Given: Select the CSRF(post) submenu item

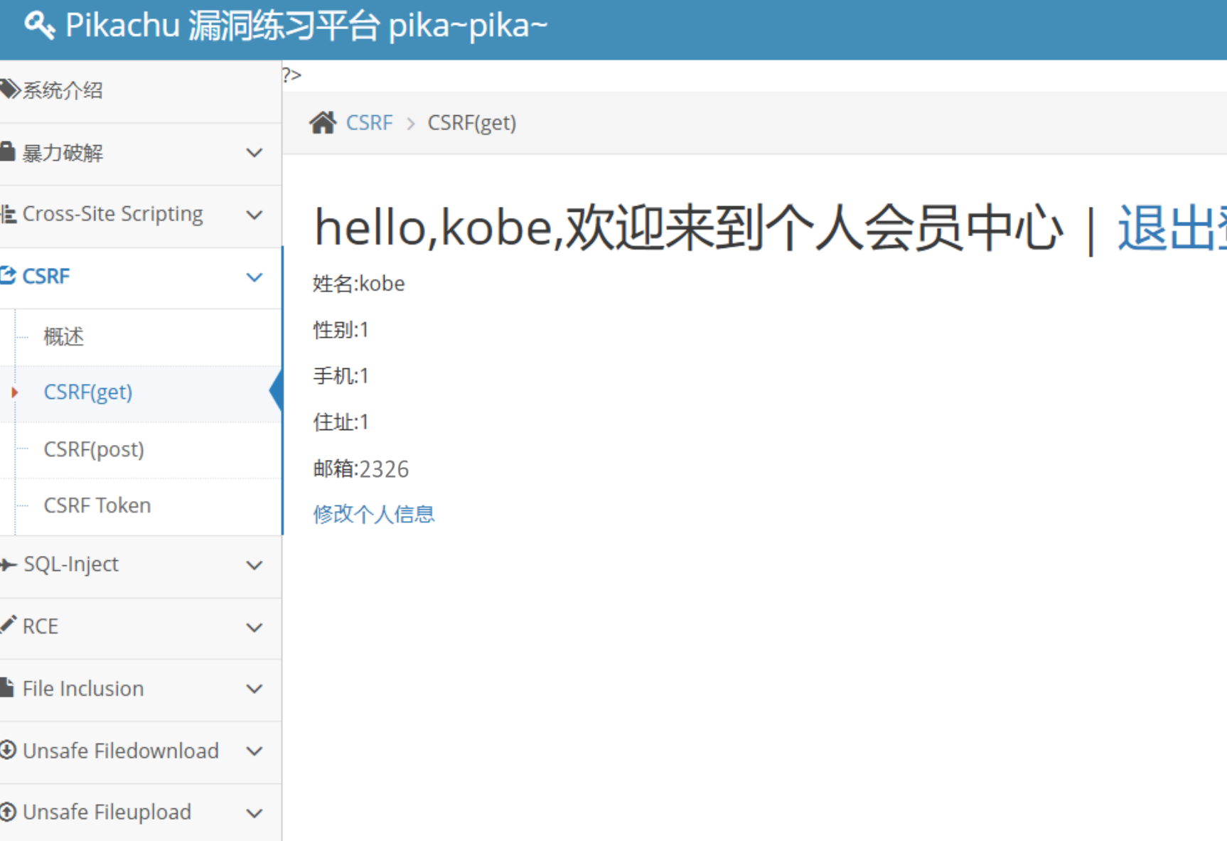Looking at the screenshot, I should click(94, 449).
